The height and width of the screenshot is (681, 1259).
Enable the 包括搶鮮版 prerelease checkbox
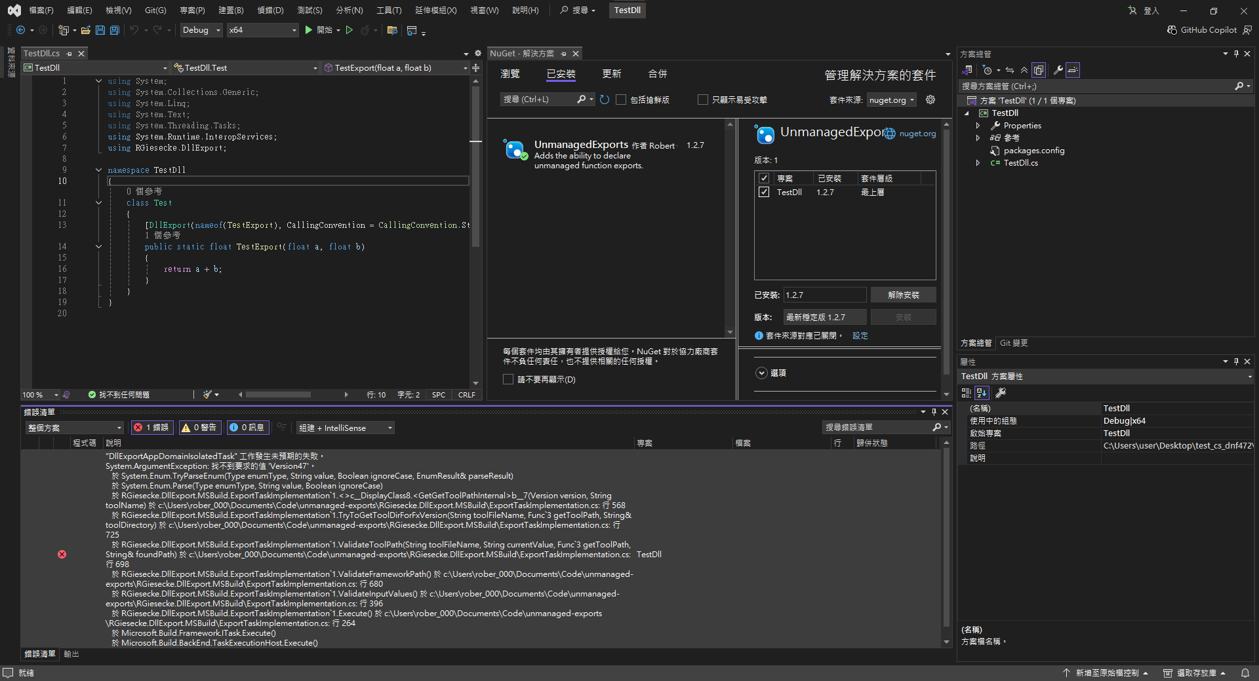tap(621, 100)
